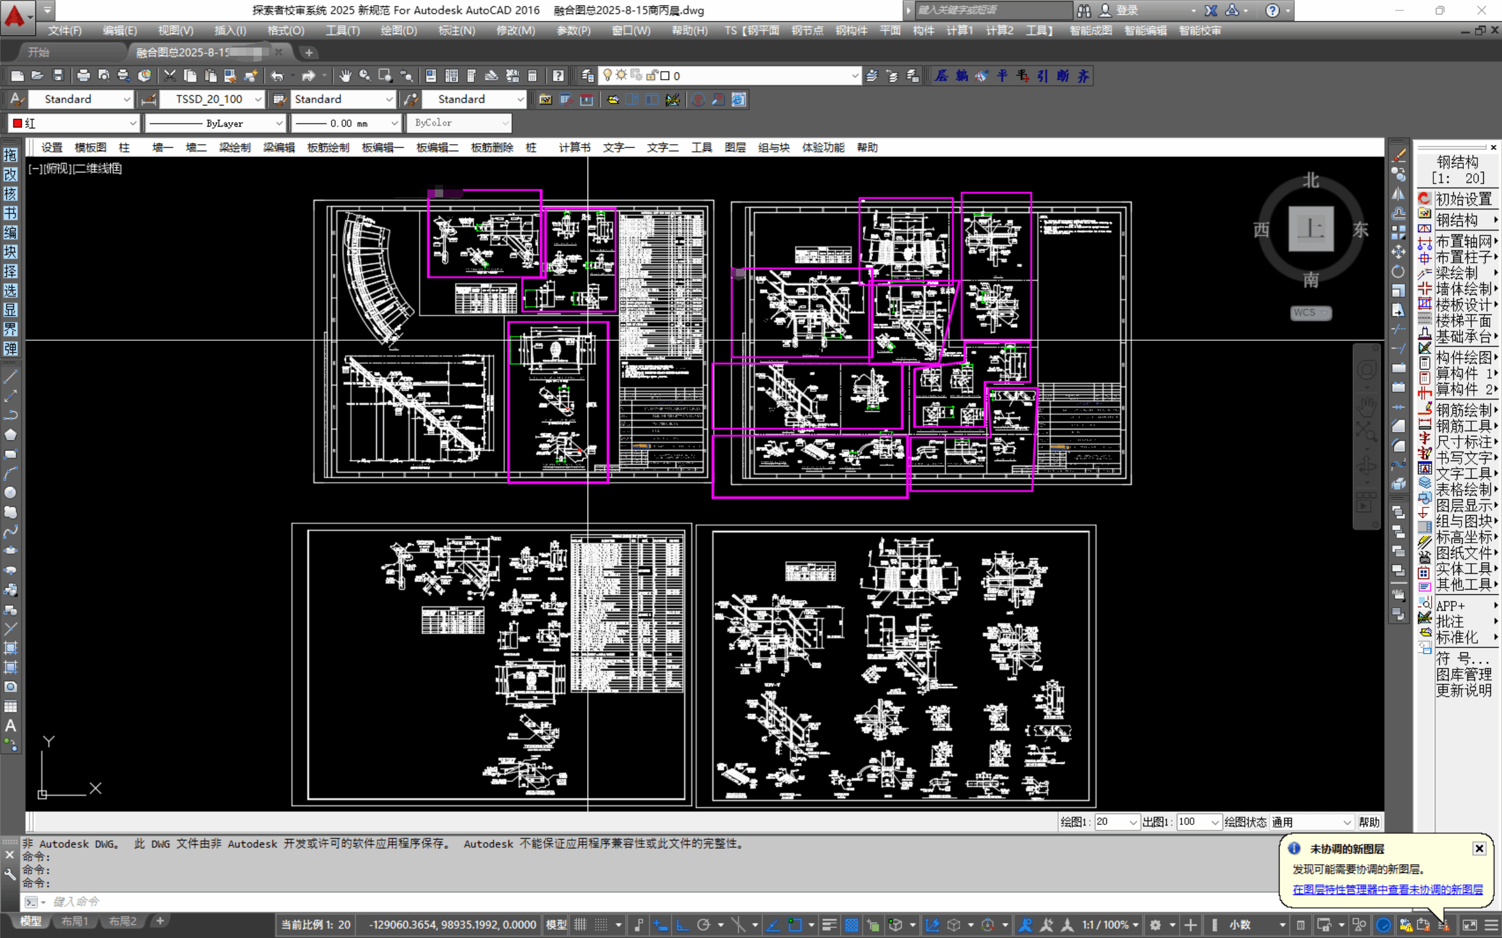Click the Cut scissors icon

(170, 76)
